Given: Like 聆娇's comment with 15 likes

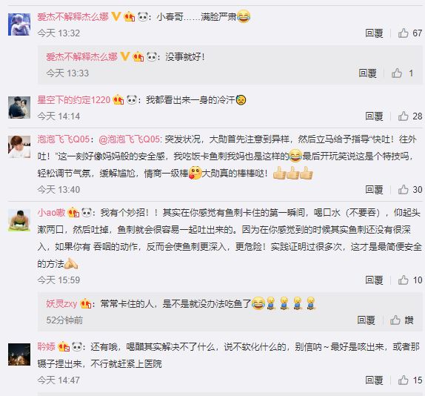Looking at the screenshot, I should pos(410,380).
